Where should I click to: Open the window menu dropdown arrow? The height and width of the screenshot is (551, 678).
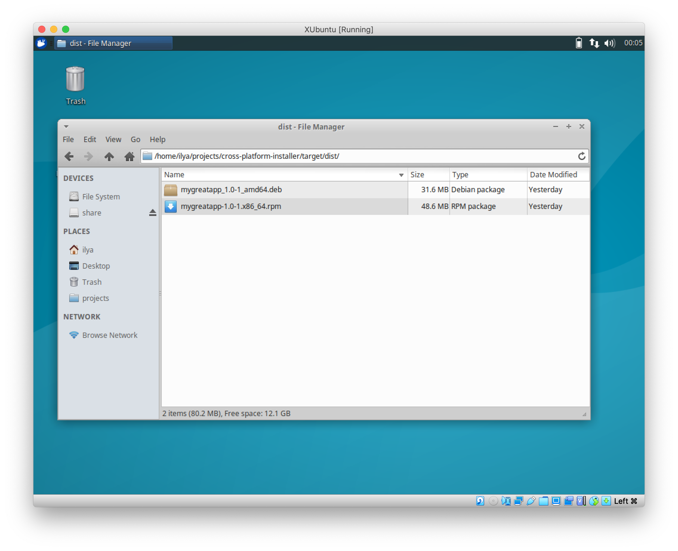pos(66,127)
